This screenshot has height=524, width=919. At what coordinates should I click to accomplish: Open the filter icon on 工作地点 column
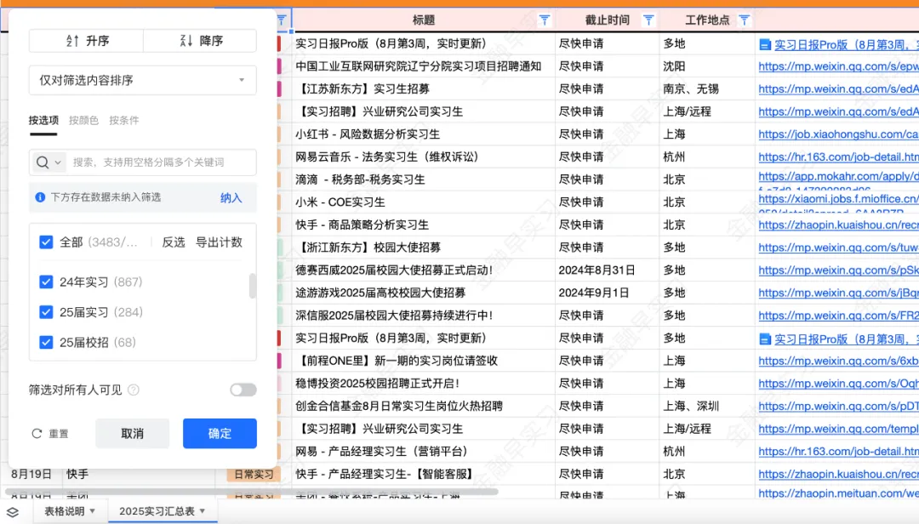click(744, 20)
